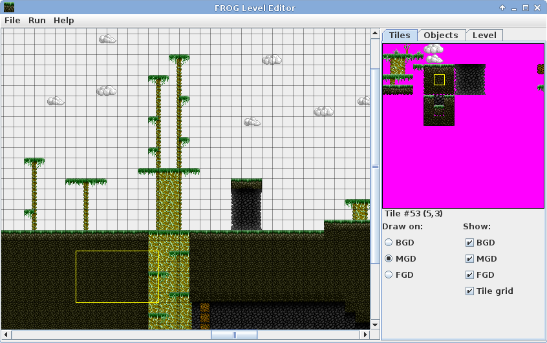Select the lower cloud tile in tileset
Image resolution: width=547 pixels, height=343 pixels.
pos(434,59)
